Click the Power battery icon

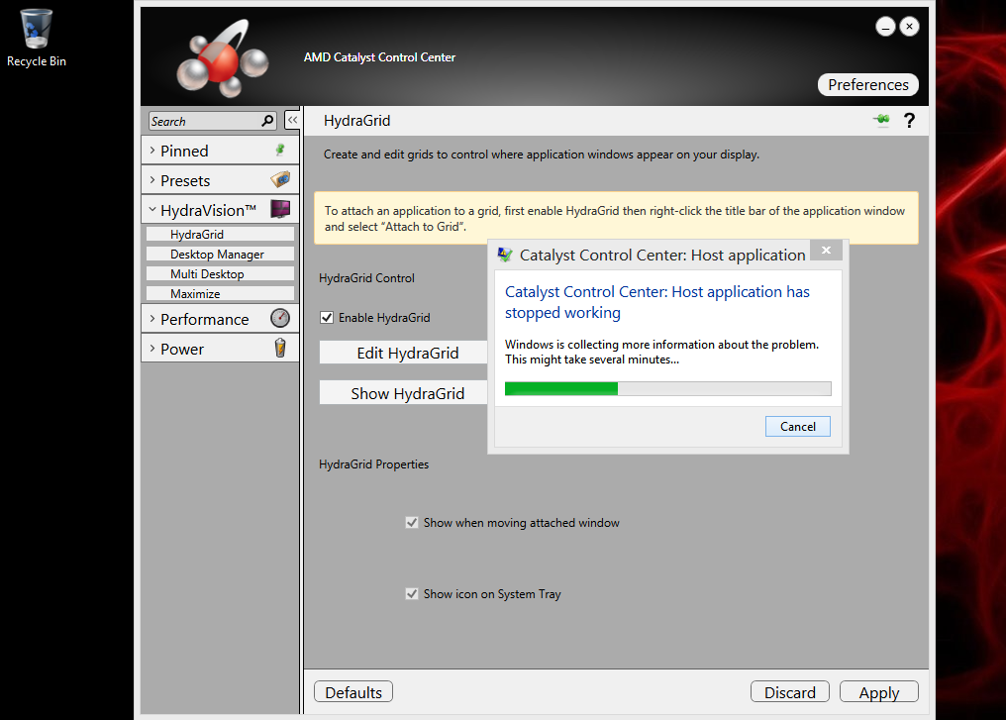pyautogui.click(x=280, y=348)
